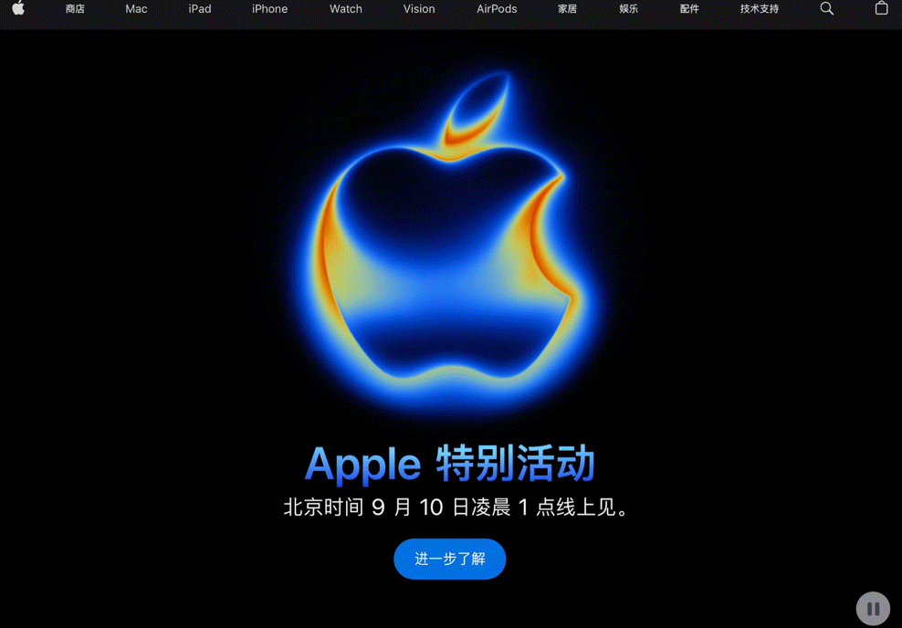Open the 娱乐 menu item
Screen dimensions: 902x628
[x=629, y=9]
